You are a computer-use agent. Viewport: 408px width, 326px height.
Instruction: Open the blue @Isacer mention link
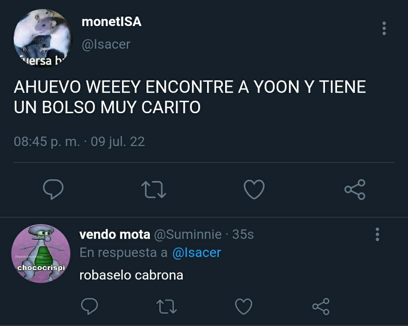(197, 253)
